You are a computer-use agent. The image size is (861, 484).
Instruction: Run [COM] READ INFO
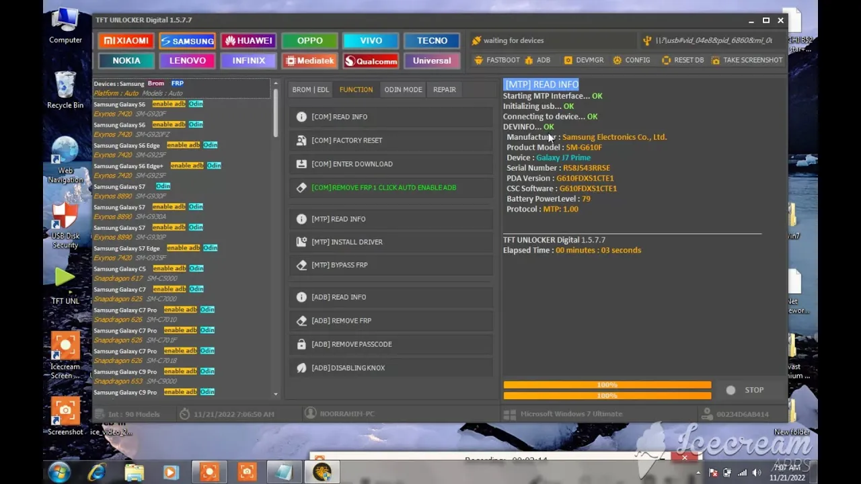[391, 117]
